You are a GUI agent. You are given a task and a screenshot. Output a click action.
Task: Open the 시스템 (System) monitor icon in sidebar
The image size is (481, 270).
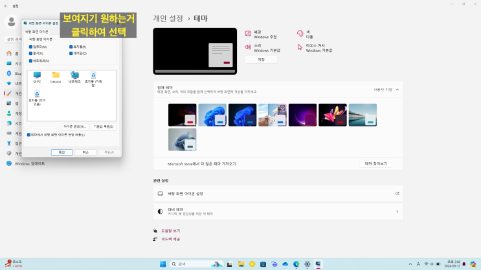point(9,64)
